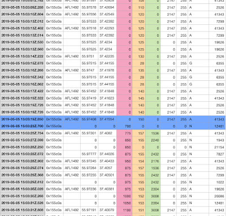
Task: Select highlighted timestamp cell 15:03:19Z.850
Action: [23, 119]
